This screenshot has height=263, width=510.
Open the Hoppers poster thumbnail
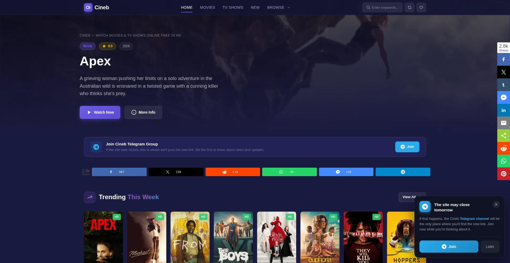point(401,237)
